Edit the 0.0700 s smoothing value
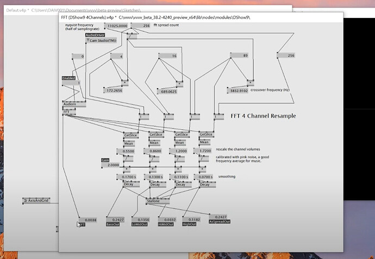375x259 pixels. 203,177
